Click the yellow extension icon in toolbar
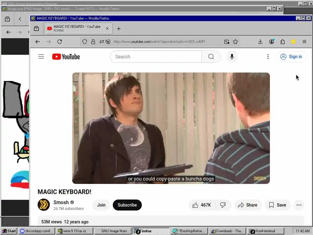The width and height of the screenshot is (313, 235). (x=293, y=42)
